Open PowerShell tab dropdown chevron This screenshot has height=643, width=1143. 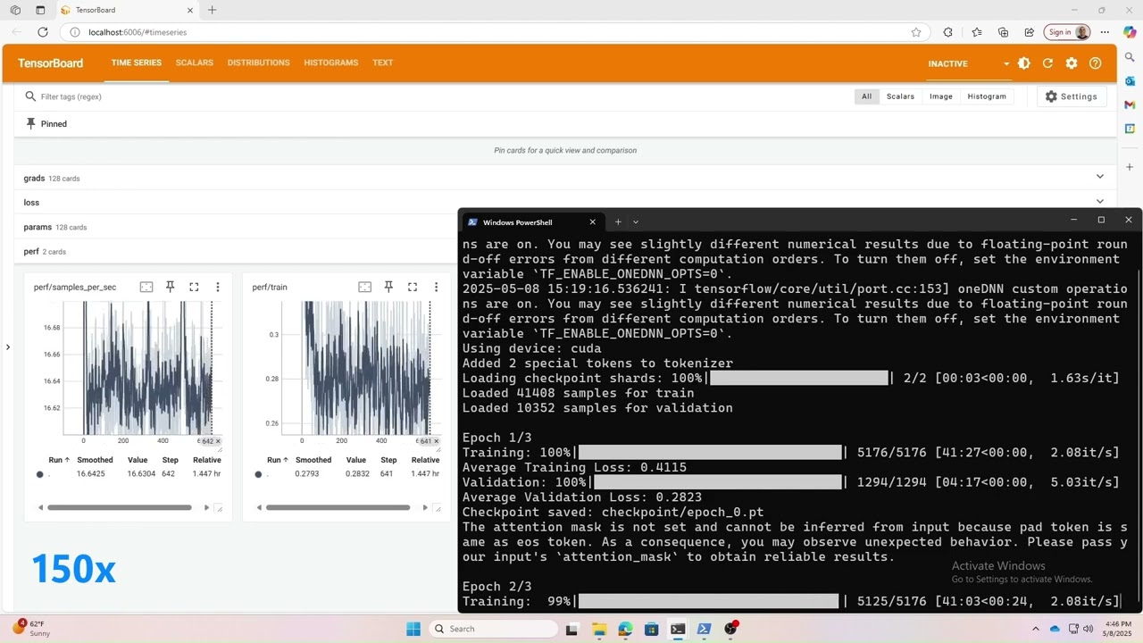coord(636,221)
